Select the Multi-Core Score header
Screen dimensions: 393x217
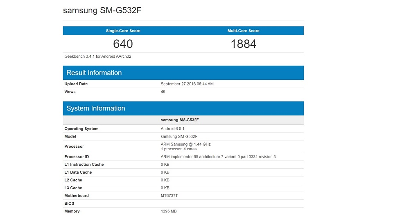pyautogui.click(x=243, y=31)
